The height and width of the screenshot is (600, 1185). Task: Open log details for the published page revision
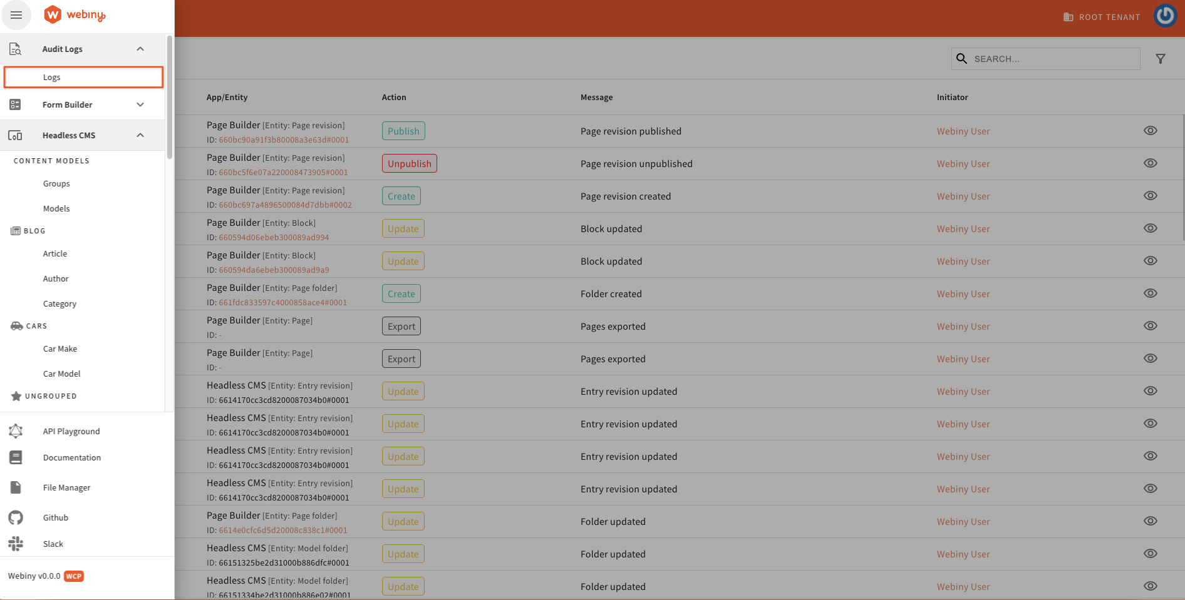coord(1151,131)
